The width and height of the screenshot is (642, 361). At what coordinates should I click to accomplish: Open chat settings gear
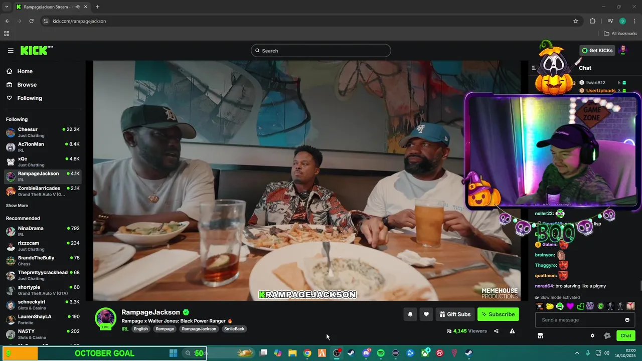[592, 336]
